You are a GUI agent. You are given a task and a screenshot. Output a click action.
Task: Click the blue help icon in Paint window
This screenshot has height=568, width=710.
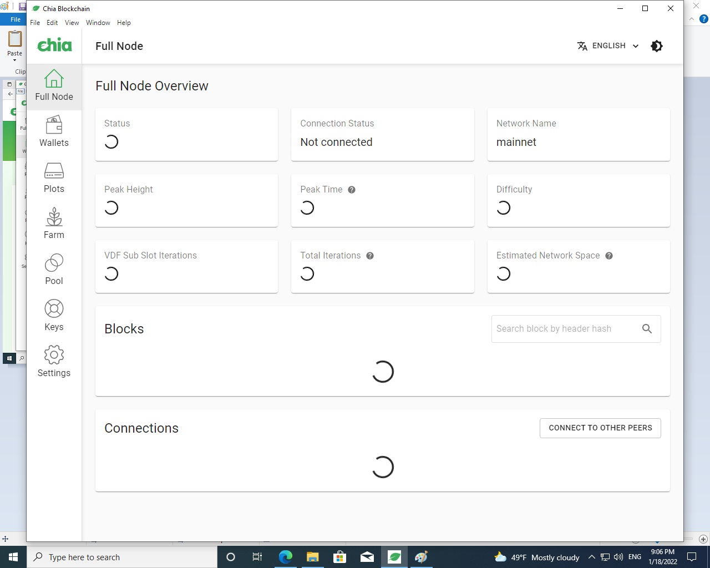704,19
